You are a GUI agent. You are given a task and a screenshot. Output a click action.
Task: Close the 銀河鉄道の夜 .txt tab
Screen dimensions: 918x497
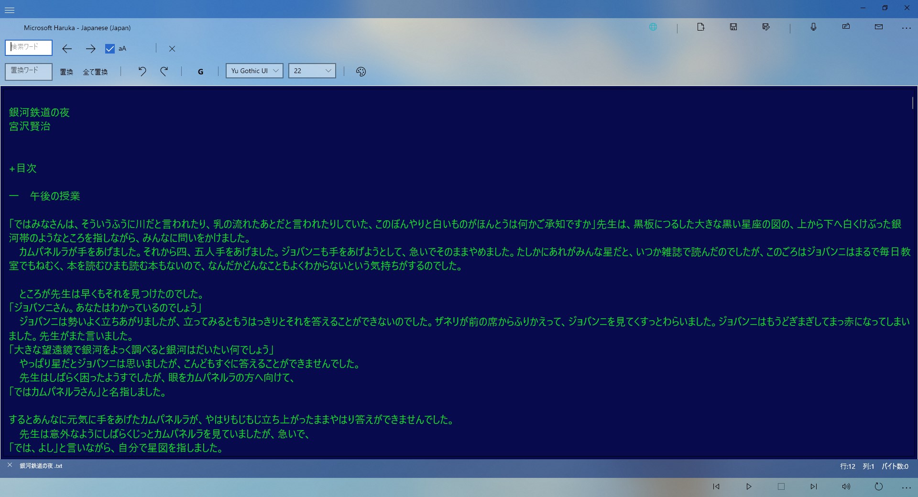pyautogui.click(x=10, y=465)
